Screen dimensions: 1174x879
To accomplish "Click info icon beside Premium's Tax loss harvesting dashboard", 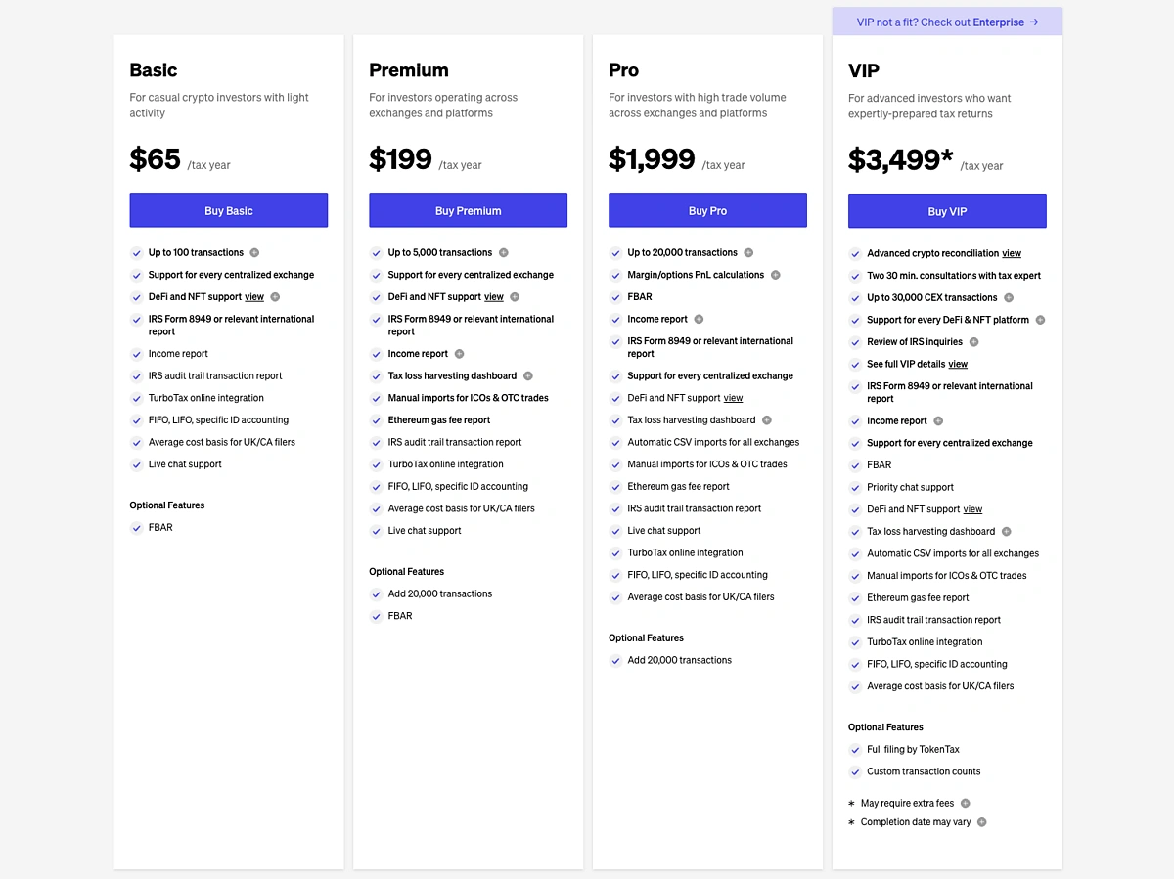I will [528, 375].
